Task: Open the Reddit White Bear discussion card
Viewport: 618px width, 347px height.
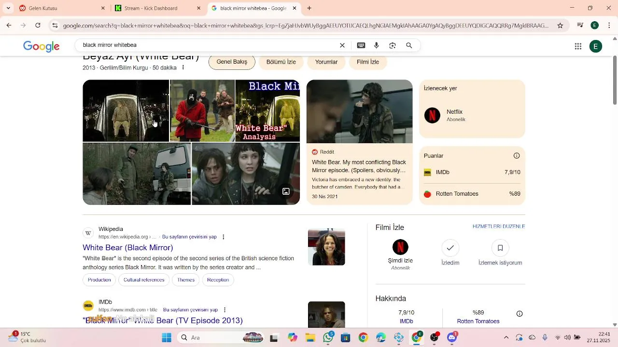Action: [359, 142]
